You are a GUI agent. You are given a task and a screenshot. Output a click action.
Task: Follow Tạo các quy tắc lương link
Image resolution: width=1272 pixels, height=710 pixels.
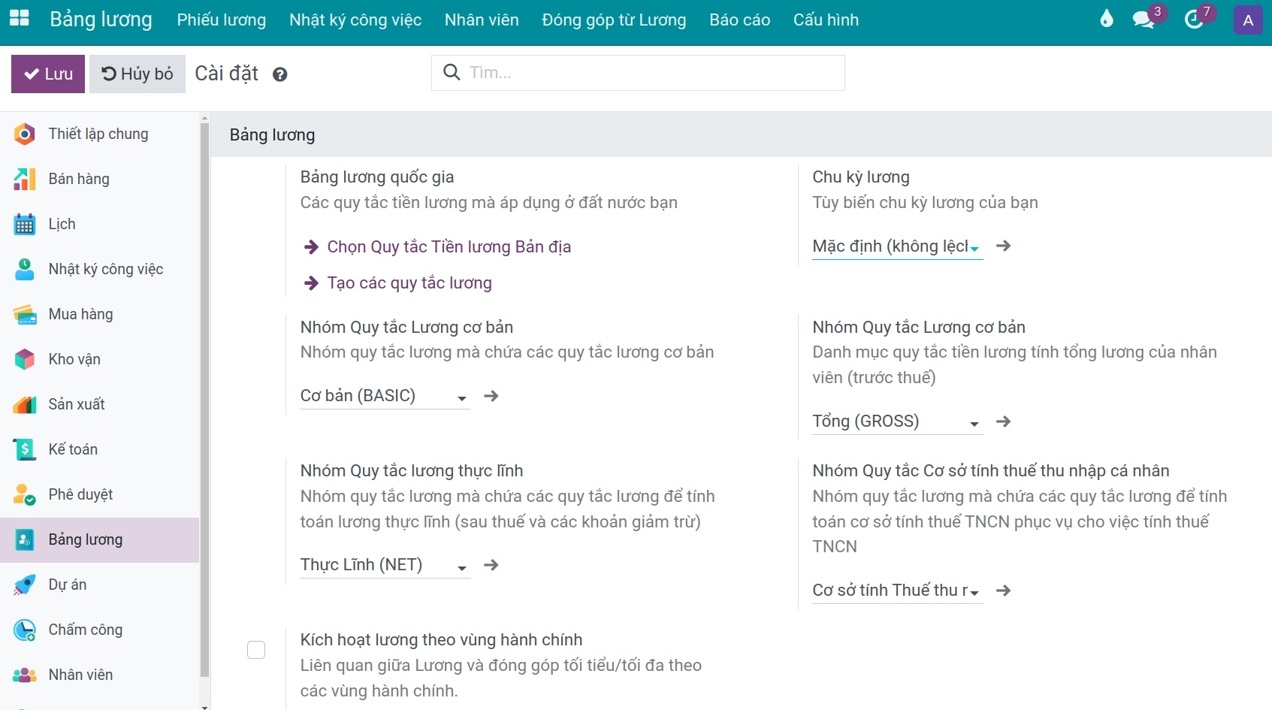(409, 282)
